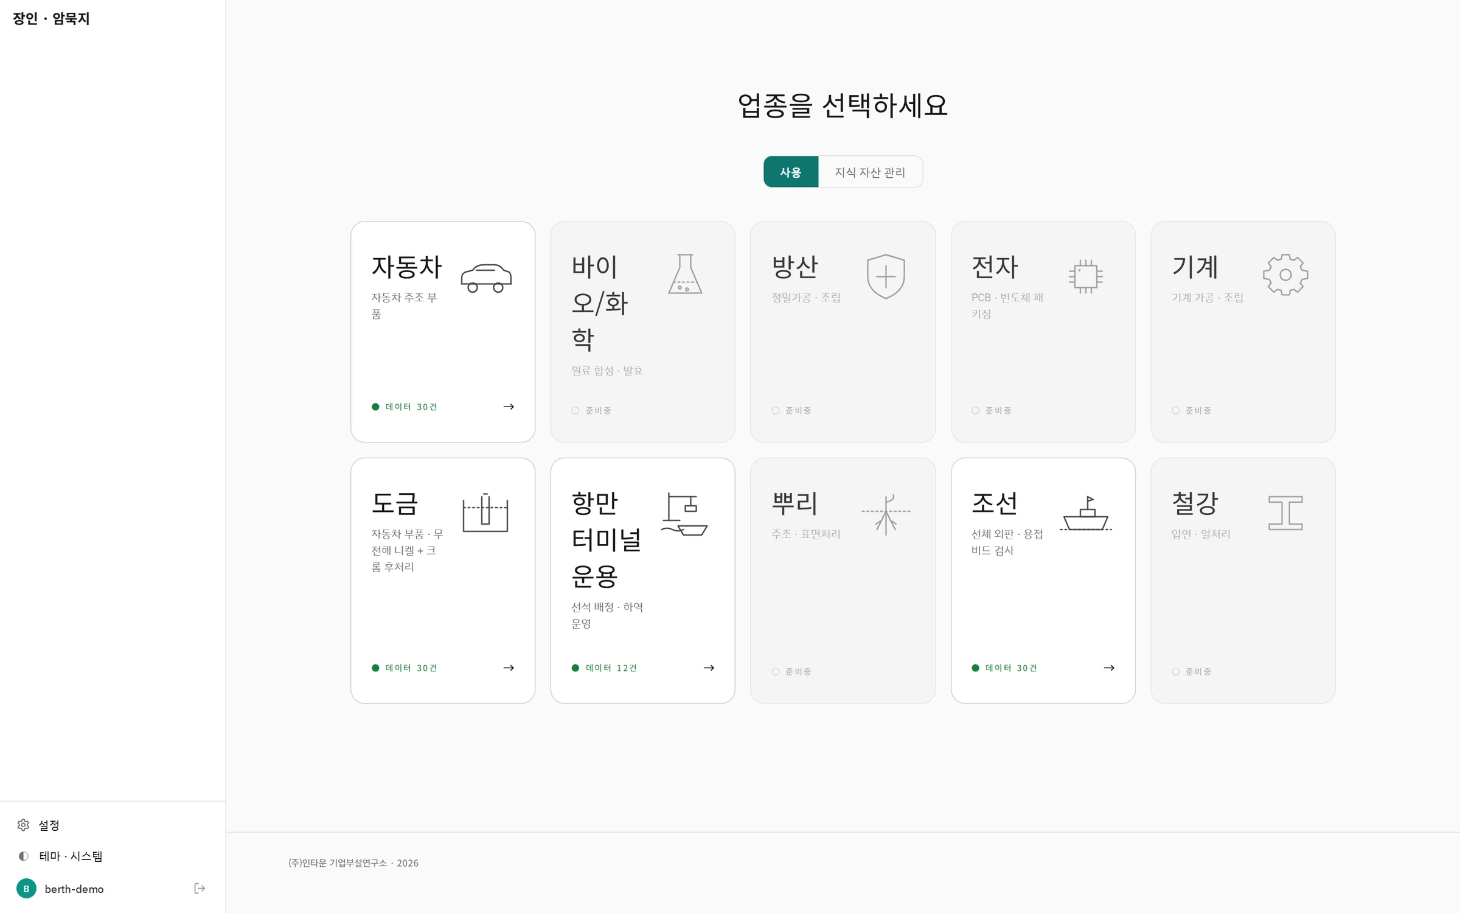Click the (주)인타운 기업부설연구소 footer text
Screen dimensions: 1460x913
(x=353, y=863)
